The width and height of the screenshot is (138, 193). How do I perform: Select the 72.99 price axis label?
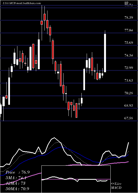click(x=129, y=68)
